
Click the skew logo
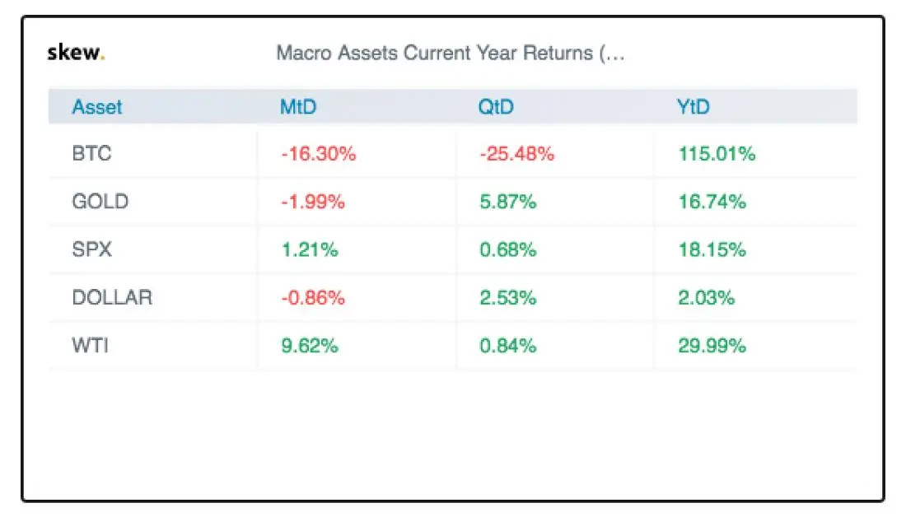coord(77,54)
